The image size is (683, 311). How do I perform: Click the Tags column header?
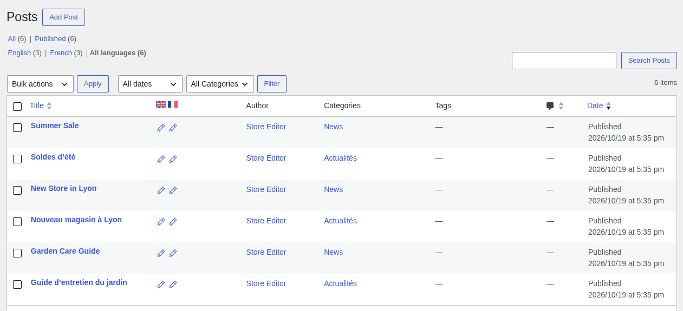[x=443, y=105]
